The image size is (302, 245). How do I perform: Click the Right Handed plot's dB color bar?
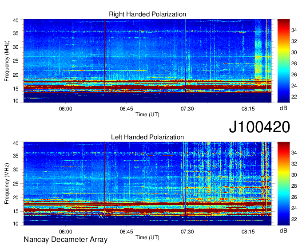(x=283, y=61)
